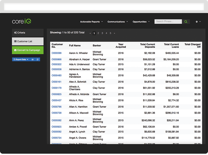This screenshot has height=155, width=208.
Task: Open customer number O000322
Action: (x=56, y=64)
